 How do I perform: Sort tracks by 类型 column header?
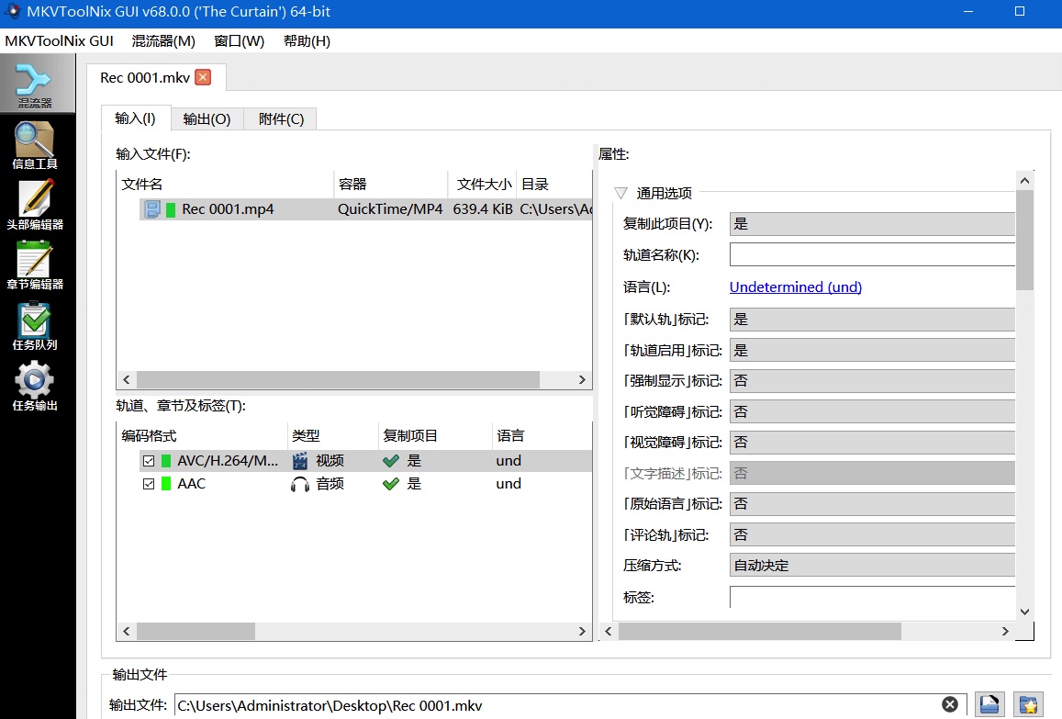(332, 436)
